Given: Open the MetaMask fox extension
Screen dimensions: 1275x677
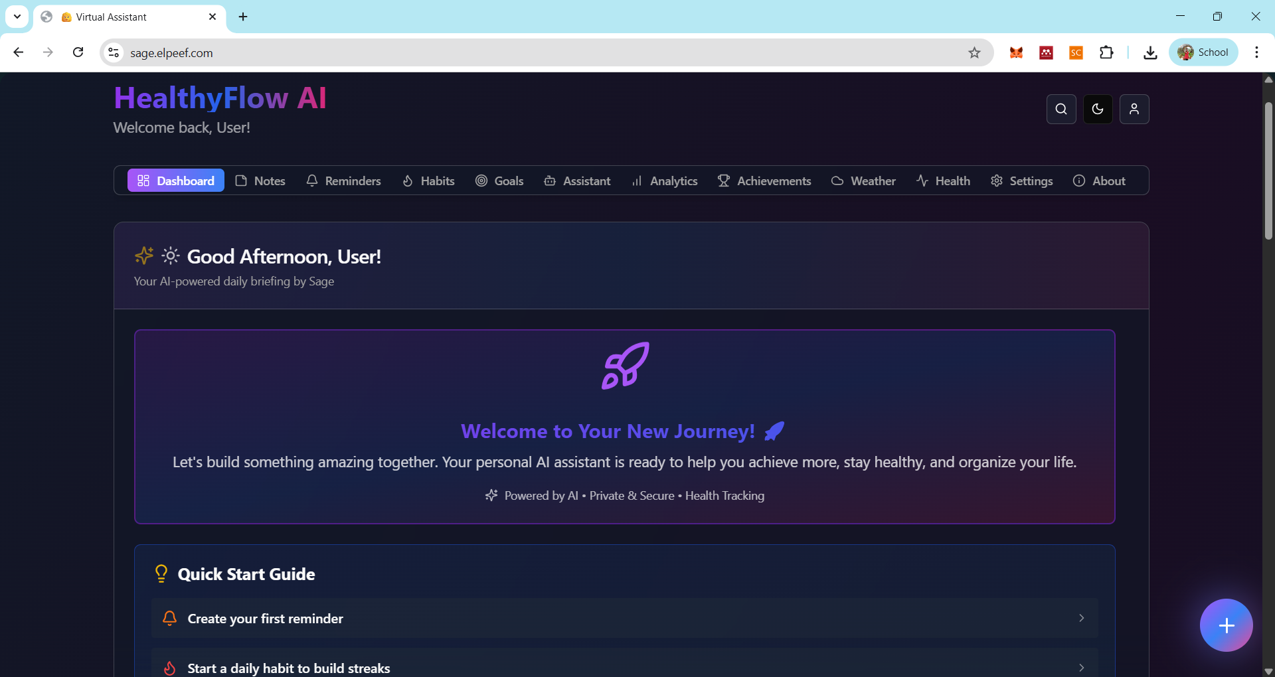Looking at the screenshot, I should (1016, 52).
